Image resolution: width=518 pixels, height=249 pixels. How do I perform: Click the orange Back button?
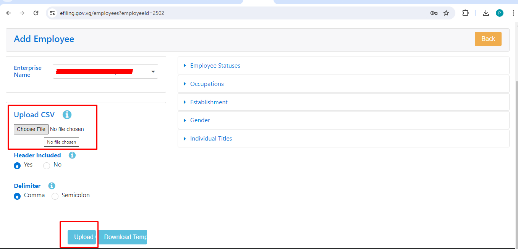click(488, 39)
